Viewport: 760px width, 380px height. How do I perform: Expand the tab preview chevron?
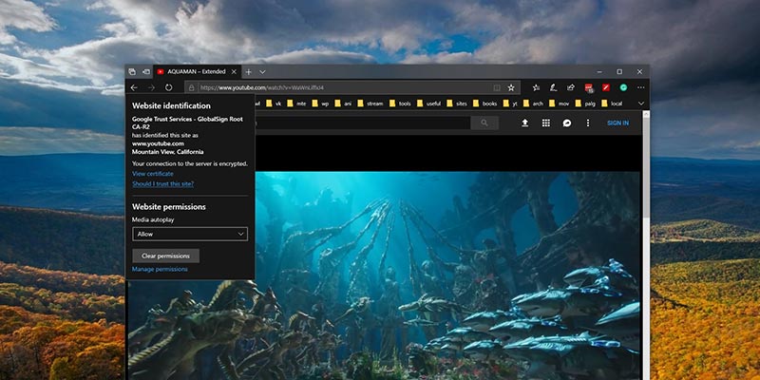pos(263,71)
